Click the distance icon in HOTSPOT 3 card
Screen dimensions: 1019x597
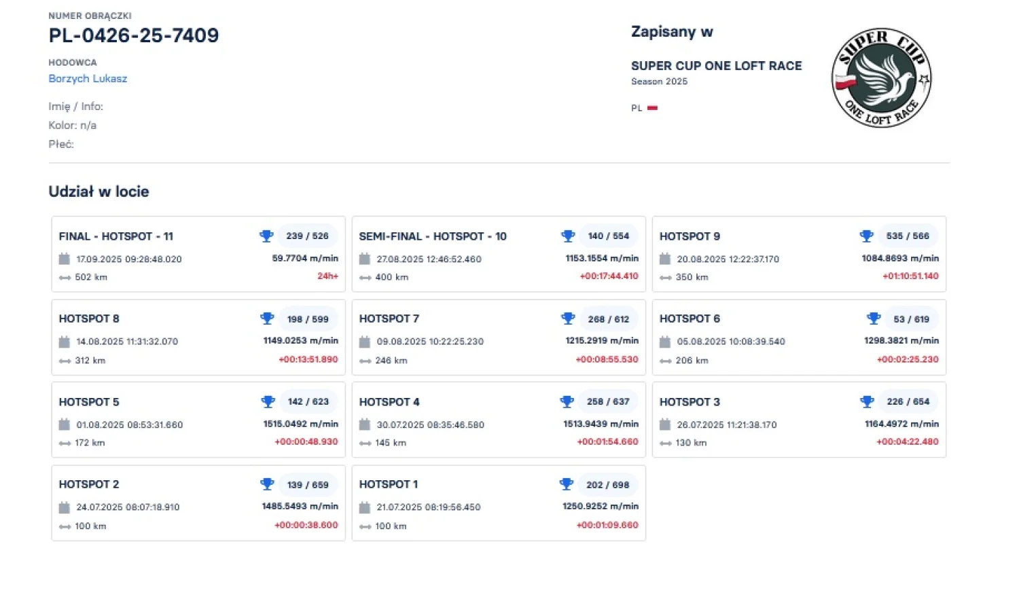point(665,443)
